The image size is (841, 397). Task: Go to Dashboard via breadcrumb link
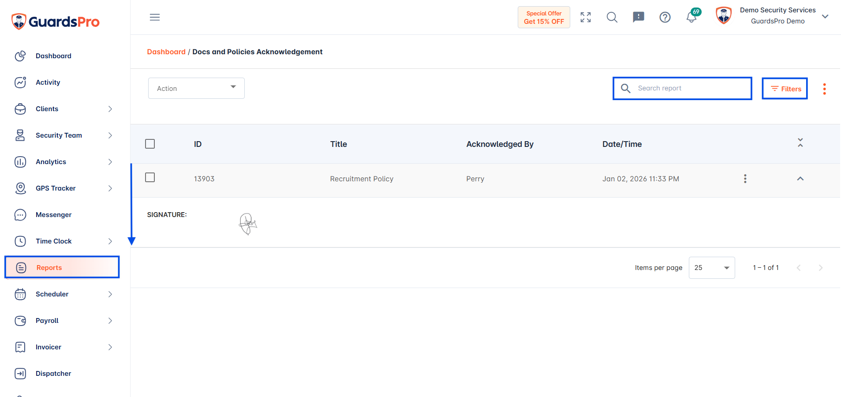(x=166, y=52)
